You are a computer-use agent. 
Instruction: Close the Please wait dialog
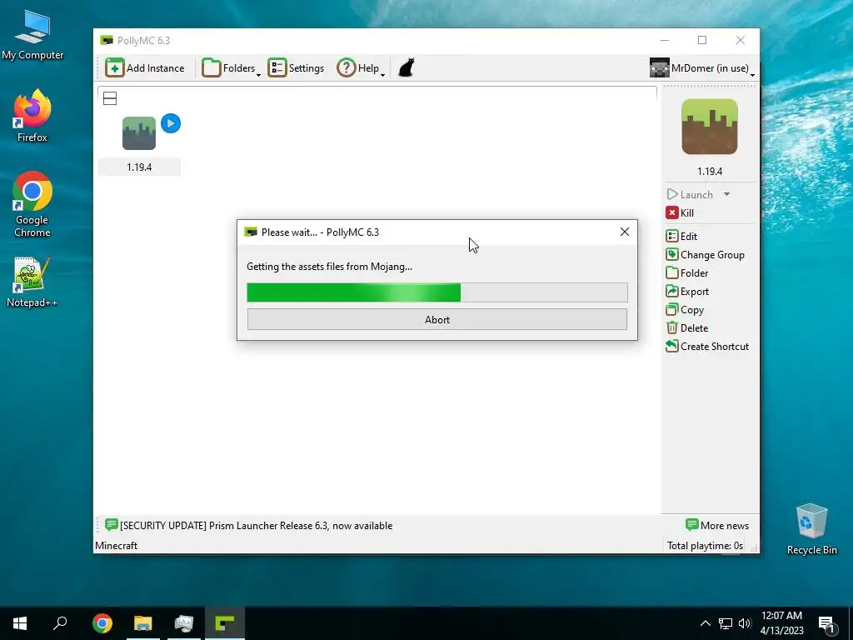click(625, 232)
